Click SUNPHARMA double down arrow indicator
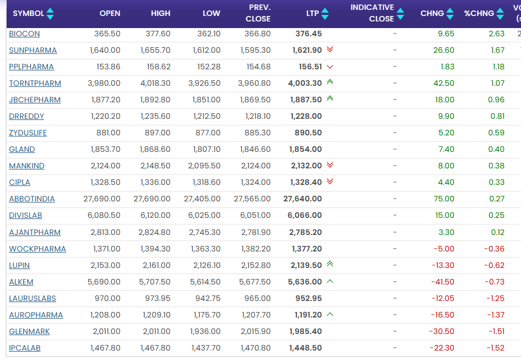The width and height of the screenshot is (521, 361). click(330, 50)
